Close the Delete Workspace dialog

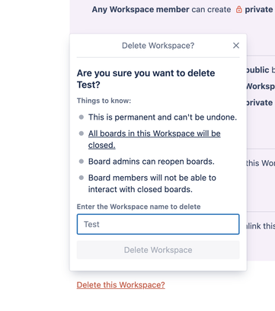tap(236, 46)
